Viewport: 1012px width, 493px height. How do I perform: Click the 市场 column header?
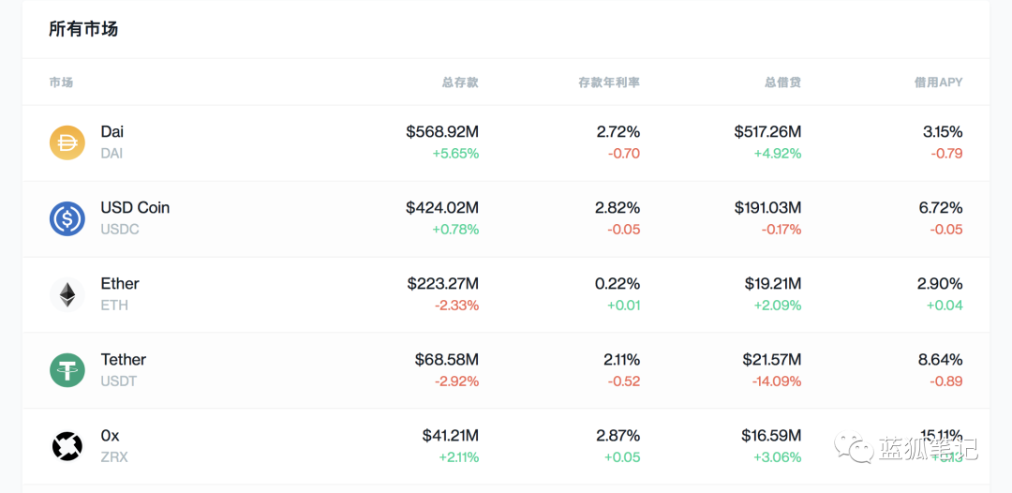tap(61, 82)
